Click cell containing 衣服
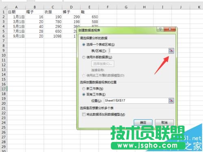Viewport: 203px width, 152px height. point(53,12)
